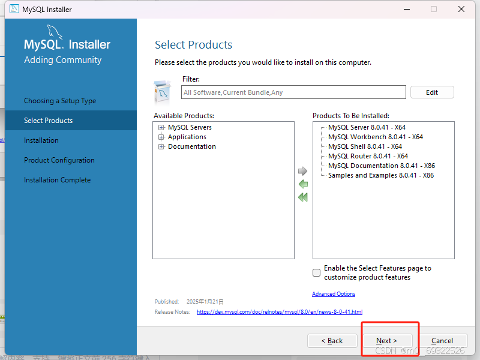Image resolution: width=480 pixels, height=360 pixels.
Task: Click the Cancel button
Action: click(x=442, y=341)
